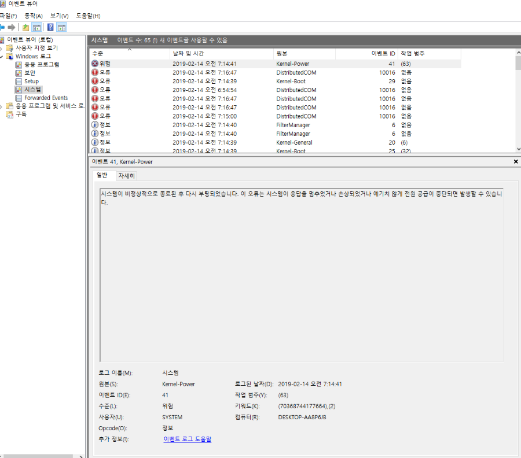The height and width of the screenshot is (458, 521).
Task: Expand 응용 프로그램 및 서비스 로그 node
Action: coord(2,106)
